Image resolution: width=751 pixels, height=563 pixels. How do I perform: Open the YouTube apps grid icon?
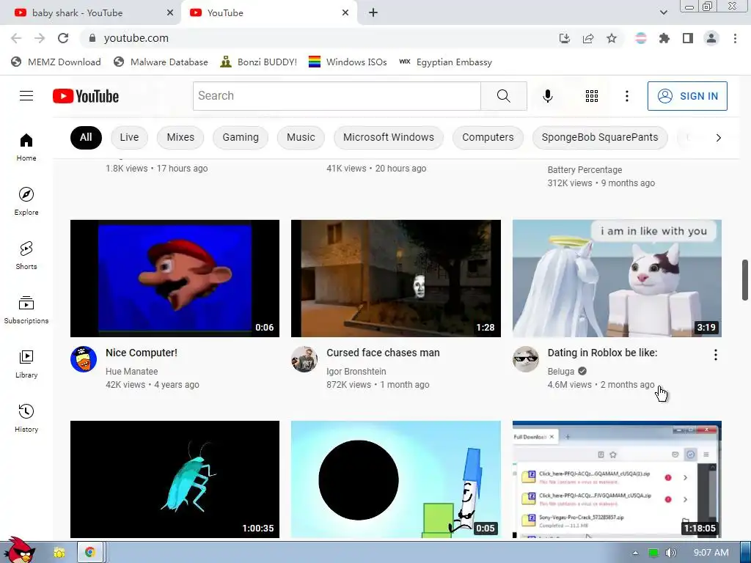[592, 96]
